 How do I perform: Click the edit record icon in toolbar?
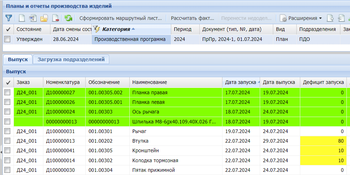33,18
